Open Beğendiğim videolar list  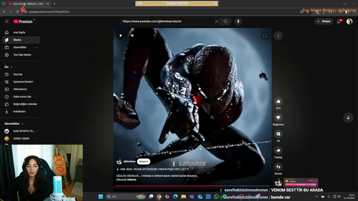(21, 104)
